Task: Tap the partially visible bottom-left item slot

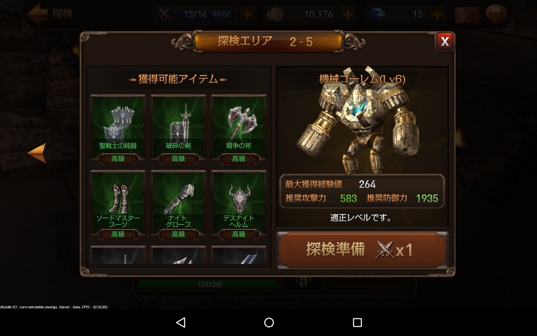Action: pos(118,255)
